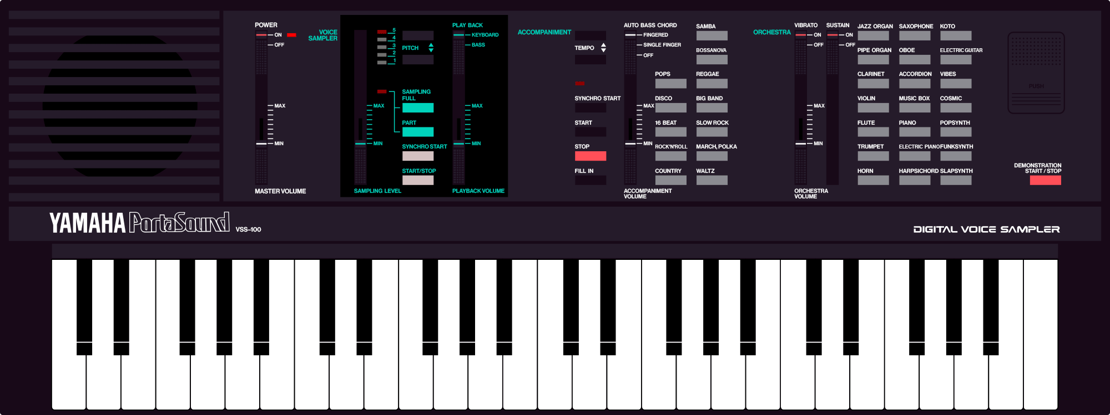Choose the Clarinet voice
This screenshot has height=415, width=1110.
(873, 84)
